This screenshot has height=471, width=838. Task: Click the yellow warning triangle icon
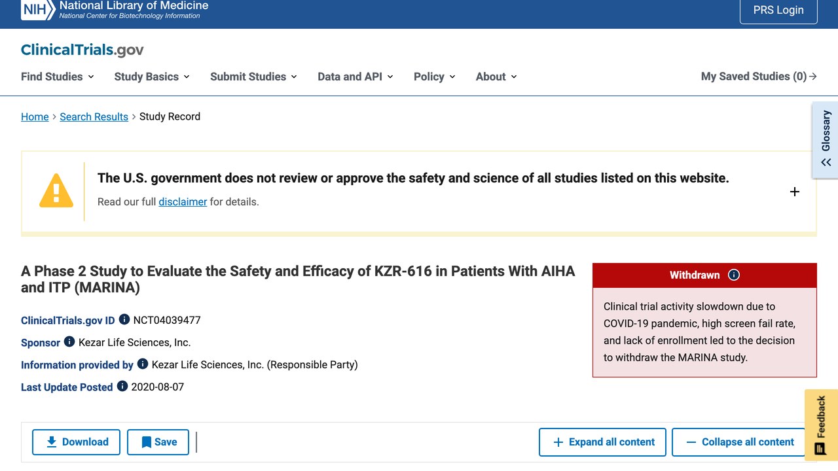pyautogui.click(x=56, y=190)
